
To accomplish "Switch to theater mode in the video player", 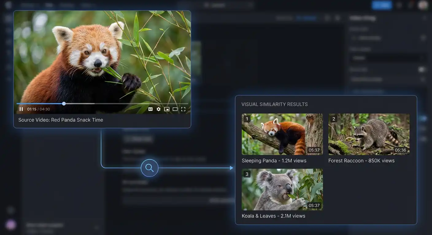I will pos(175,109).
